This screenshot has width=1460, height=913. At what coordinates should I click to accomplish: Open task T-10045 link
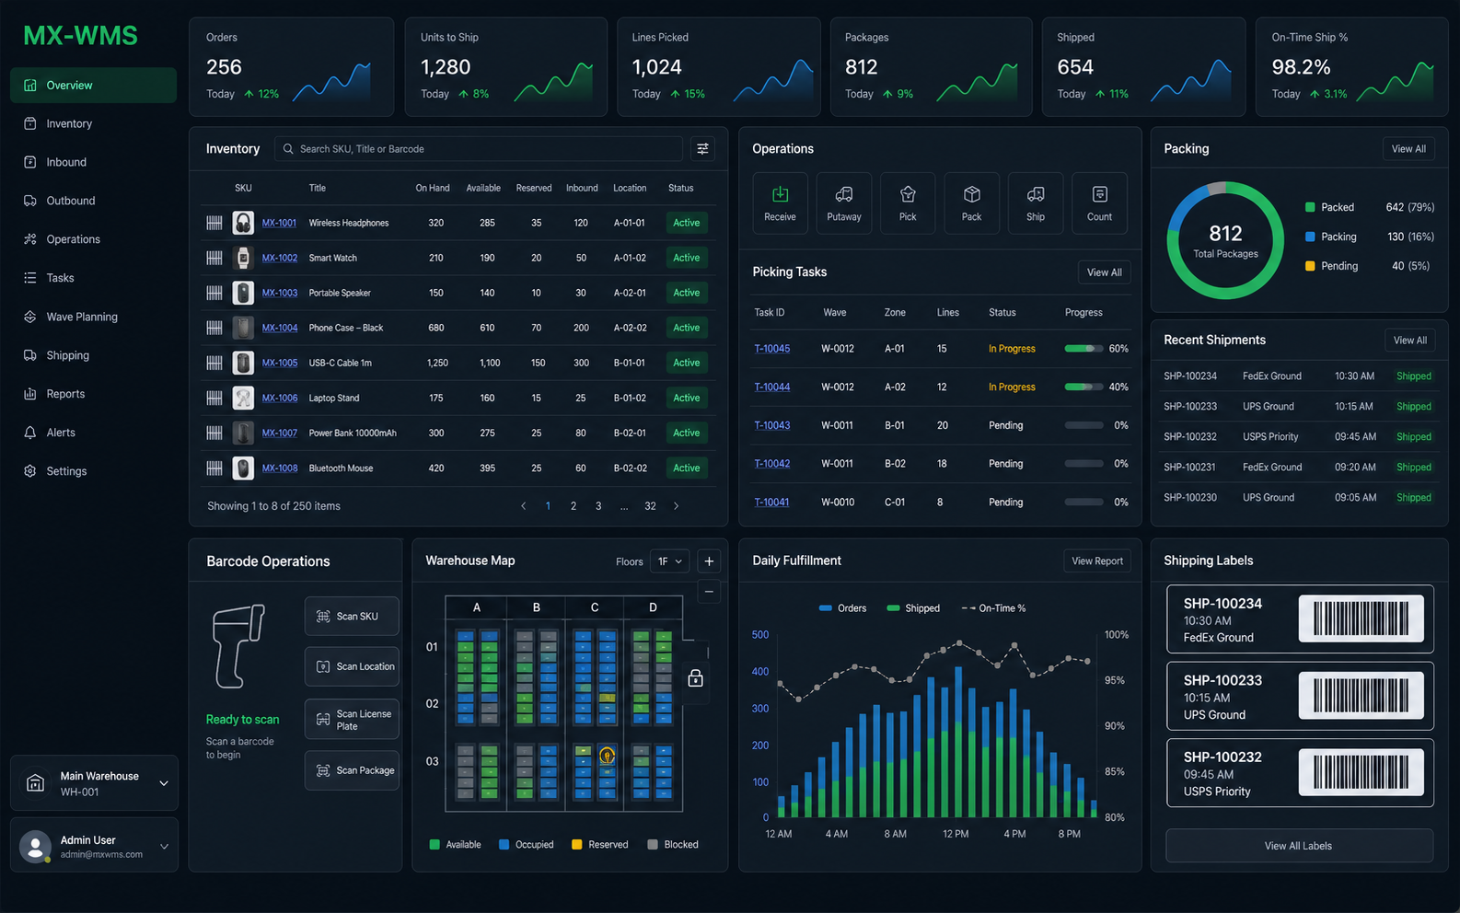click(x=772, y=349)
